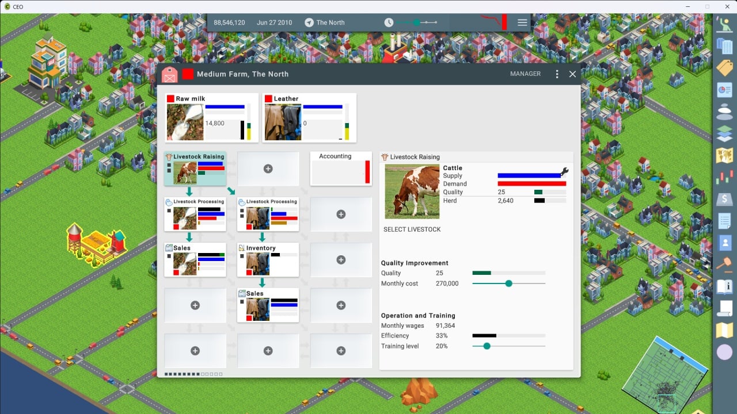Click SELECT LIVESTOCK button
737x414 pixels.
(x=412, y=229)
